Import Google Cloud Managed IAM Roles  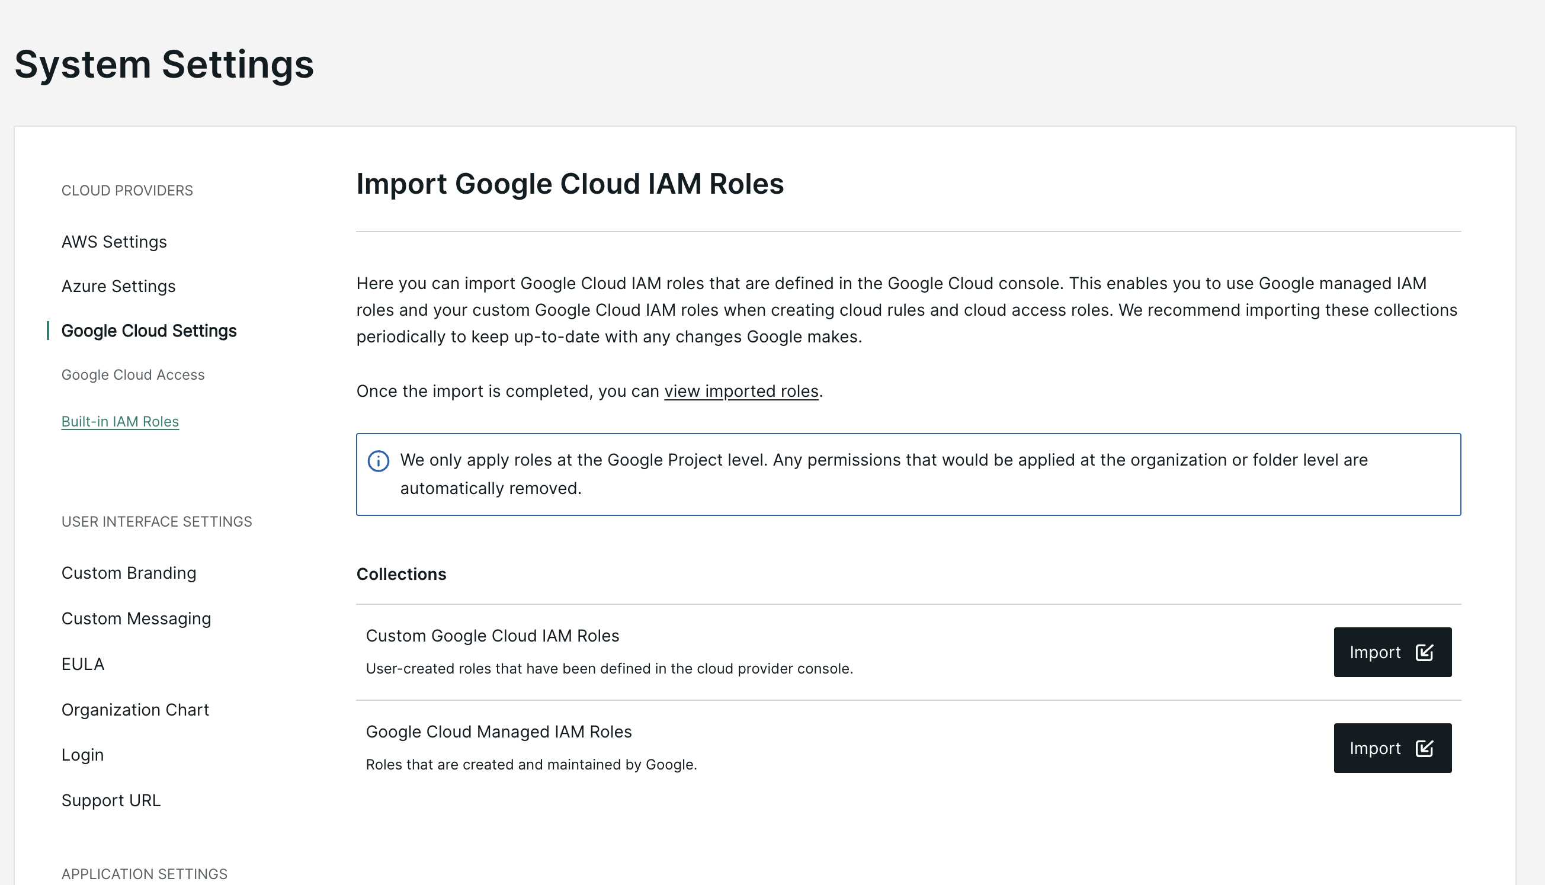pos(1392,748)
